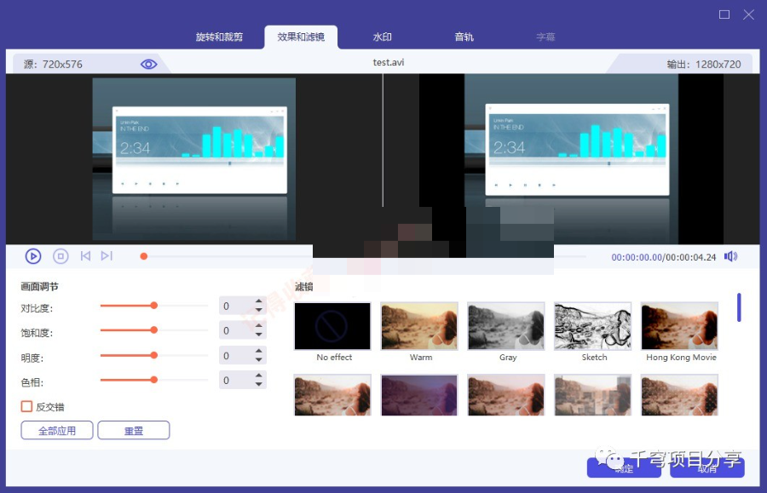This screenshot has height=493, width=767.
Task: Increase 对比度 value with up arrow
Action: click(x=259, y=301)
